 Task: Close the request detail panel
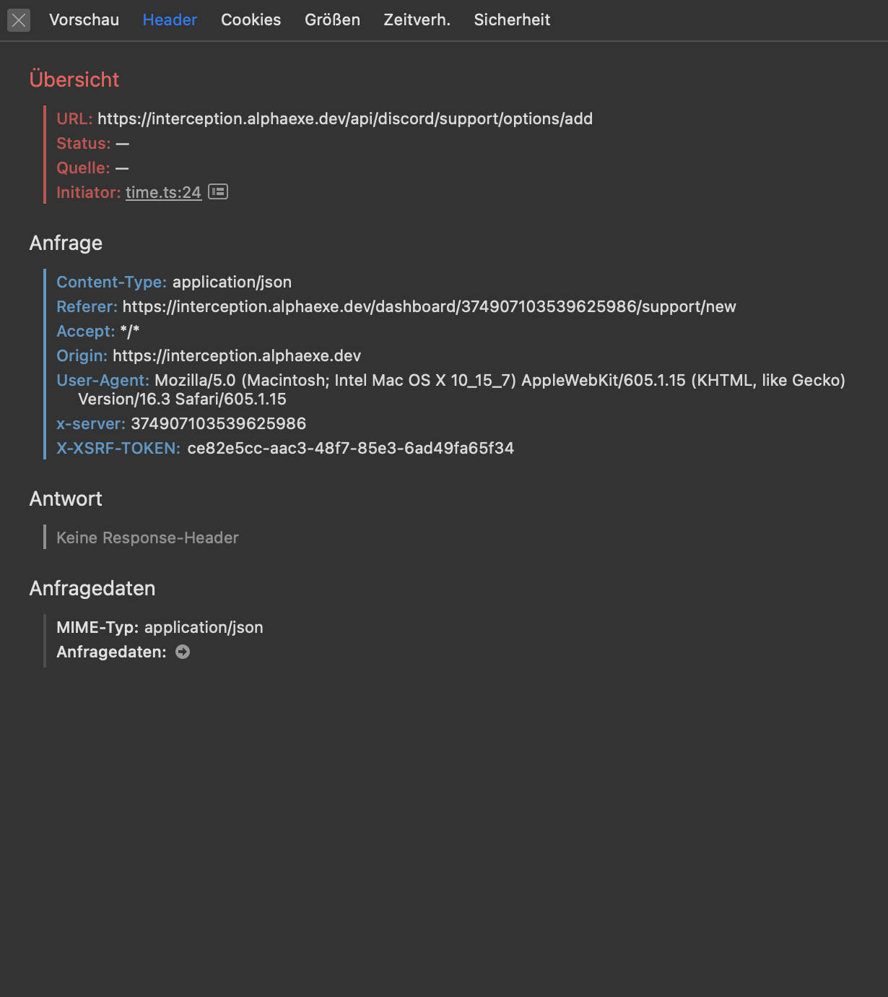(x=19, y=20)
